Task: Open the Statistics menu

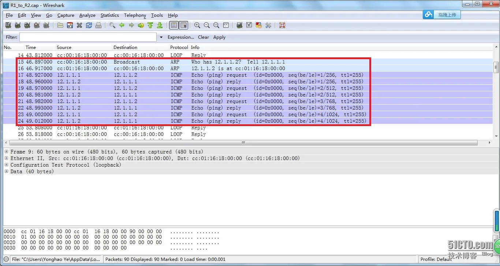Action: tap(110, 15)
